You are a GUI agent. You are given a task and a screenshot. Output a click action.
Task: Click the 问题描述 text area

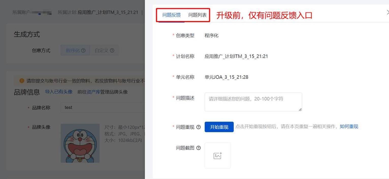coord(253,102)
